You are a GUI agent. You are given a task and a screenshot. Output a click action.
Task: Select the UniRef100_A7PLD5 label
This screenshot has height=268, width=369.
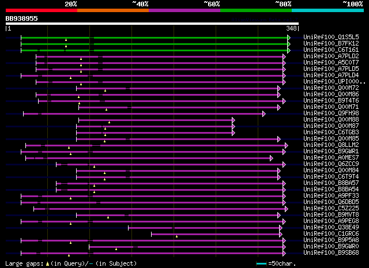pos(331,69)
